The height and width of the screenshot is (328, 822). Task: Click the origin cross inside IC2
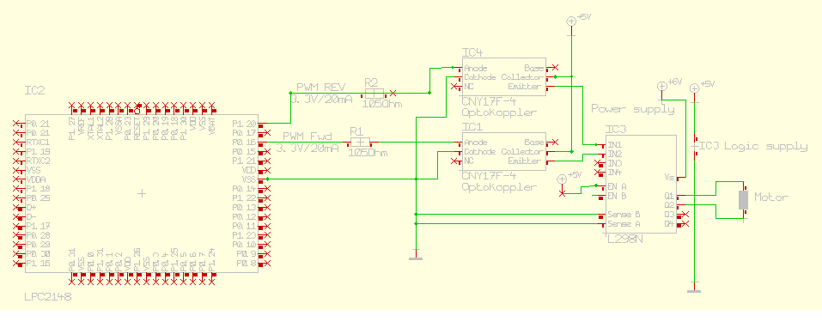(x=141, y=193)
